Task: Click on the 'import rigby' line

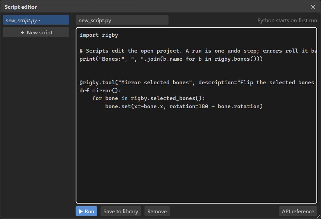Action: [x=99, y=35]
